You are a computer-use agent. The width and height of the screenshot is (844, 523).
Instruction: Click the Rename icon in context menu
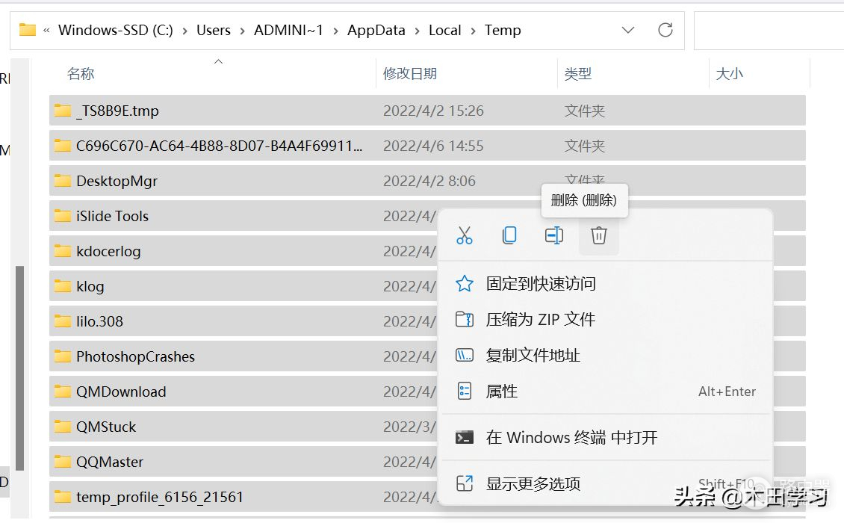pos(553,235)
